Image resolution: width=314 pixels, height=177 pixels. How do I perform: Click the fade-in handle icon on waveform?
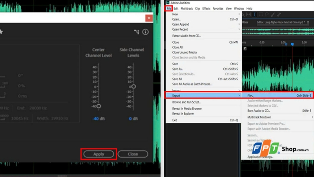pos(245,49)
